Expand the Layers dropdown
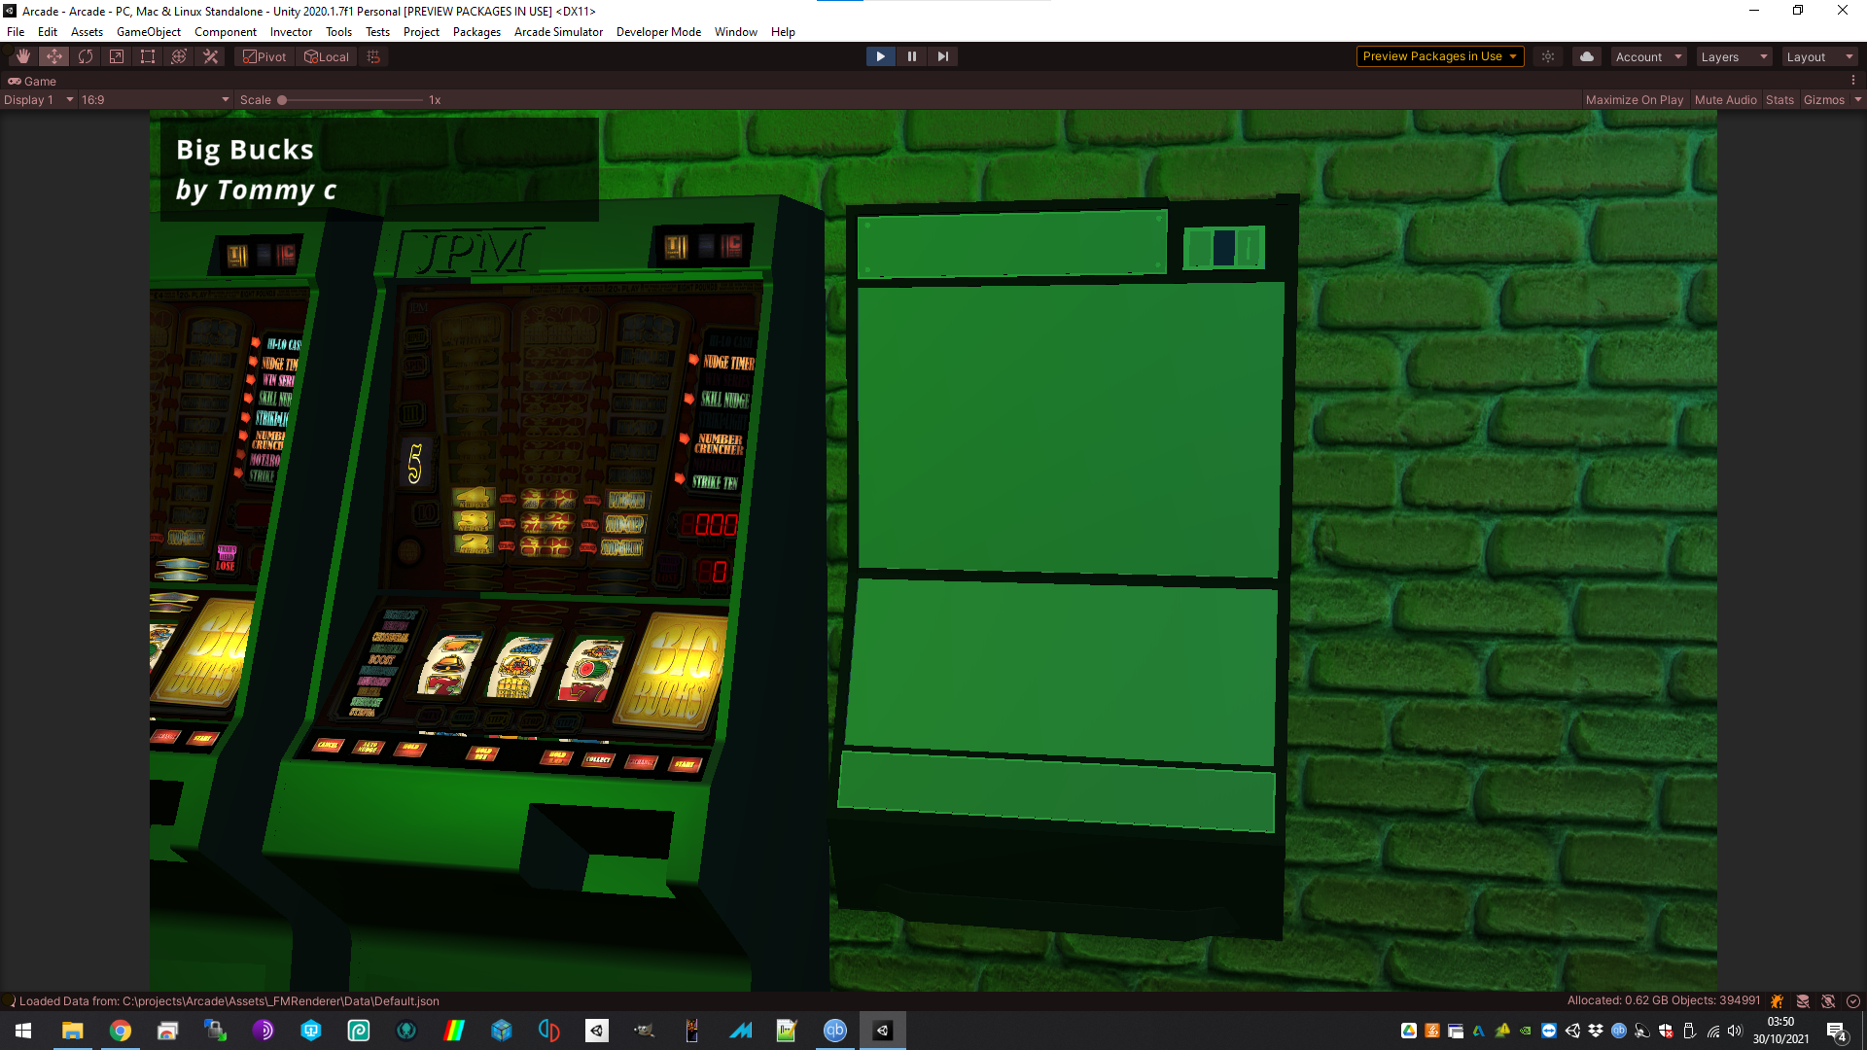 click(1733, 56)
